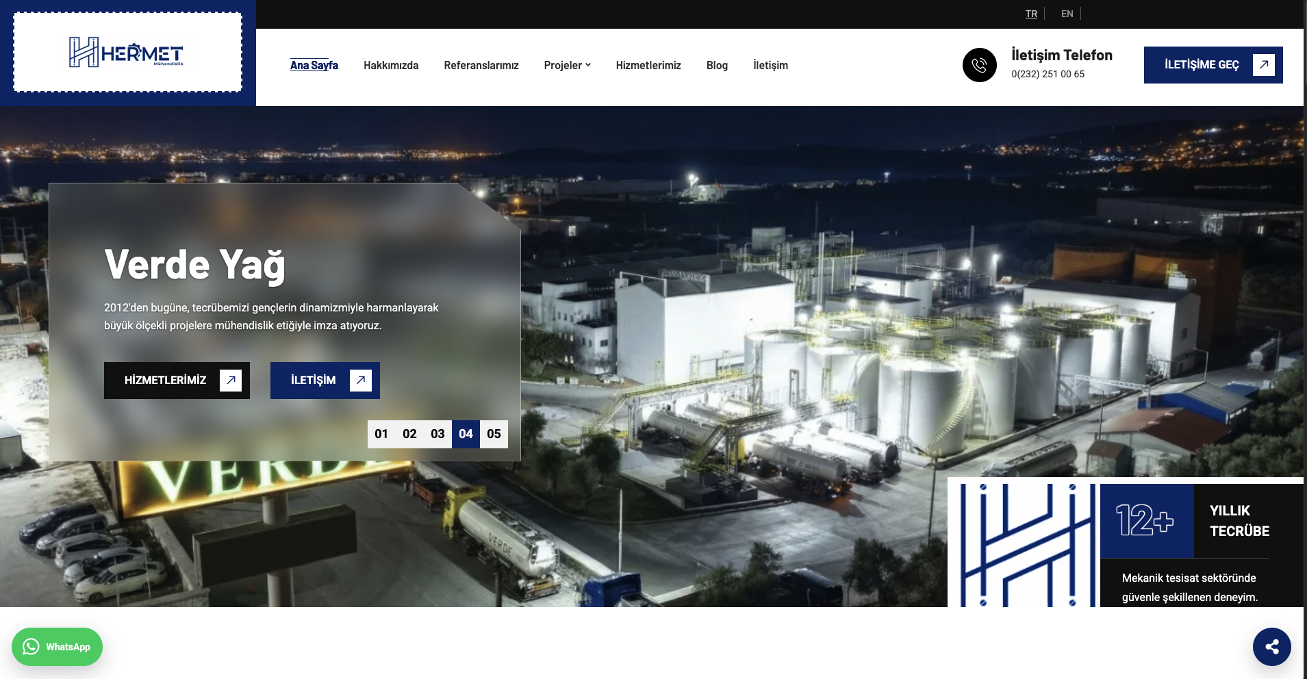Click the hero paragraph starting 2012'den bugüne
Image resolution: width=1307 pixels, height=679 pixels.
271,316
